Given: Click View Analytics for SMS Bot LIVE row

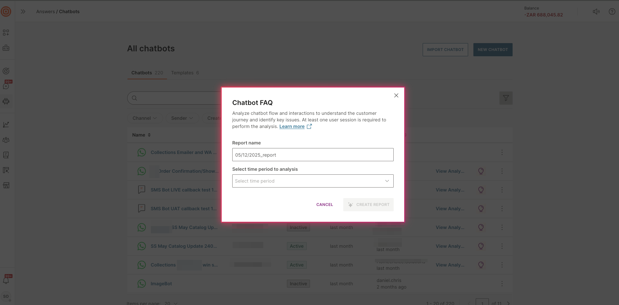Looking at the screenshot, I should (x=450, y=190).
